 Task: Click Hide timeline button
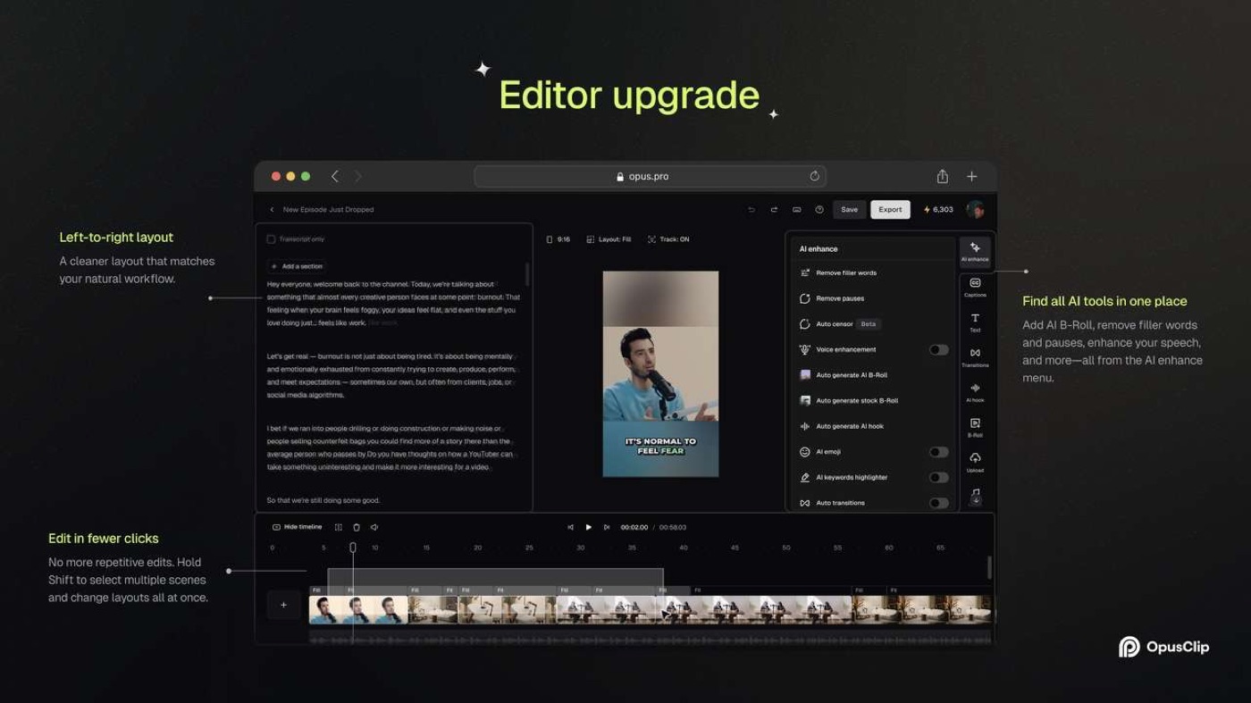pos(298,527)
